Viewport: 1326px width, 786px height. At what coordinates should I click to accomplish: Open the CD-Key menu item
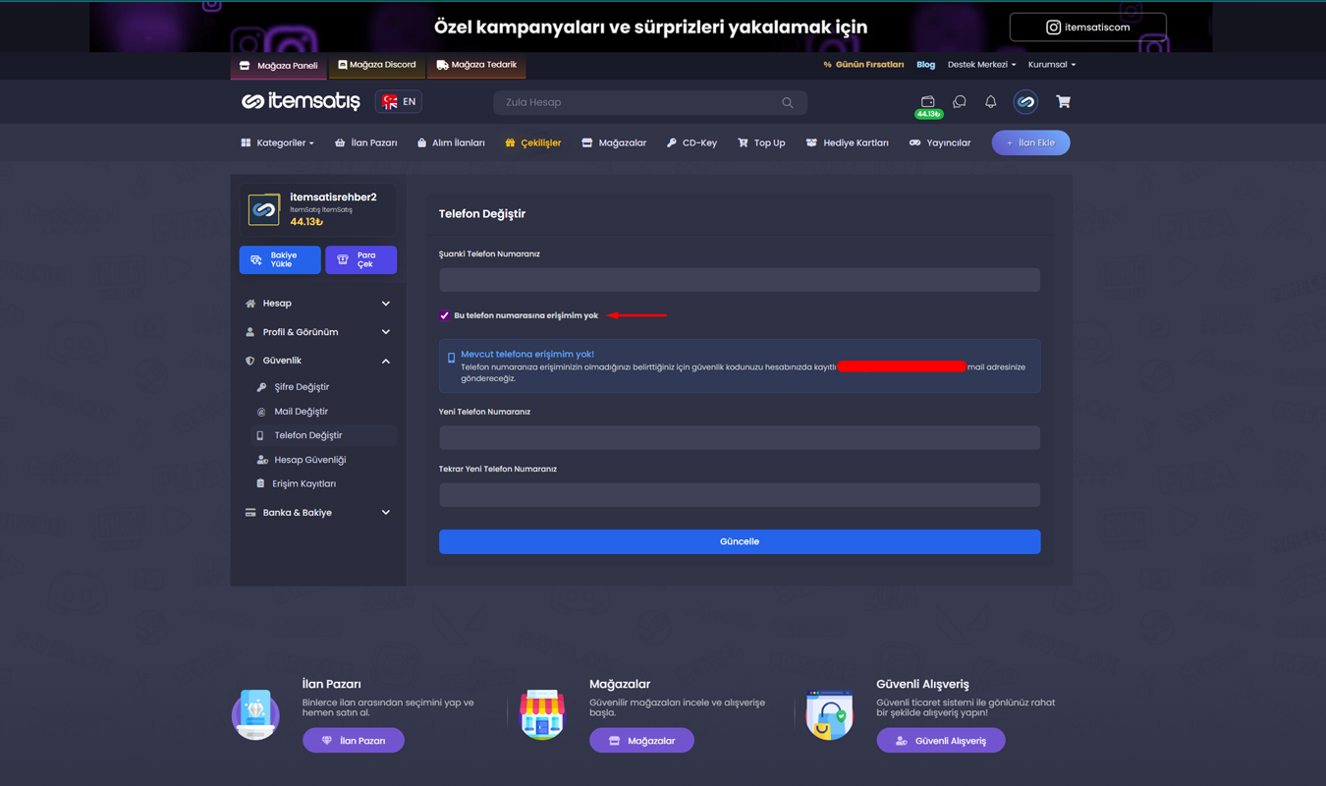click(x=691, y=143)
